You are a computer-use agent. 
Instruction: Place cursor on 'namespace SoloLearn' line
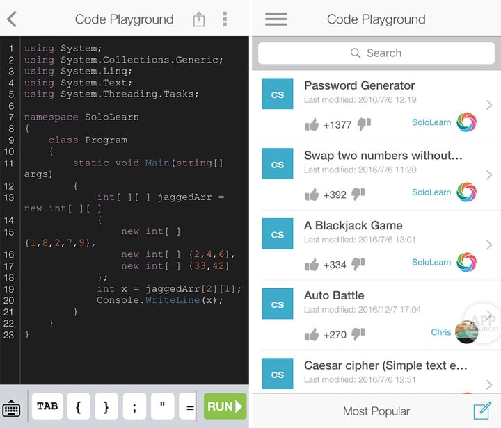[81, 117]
